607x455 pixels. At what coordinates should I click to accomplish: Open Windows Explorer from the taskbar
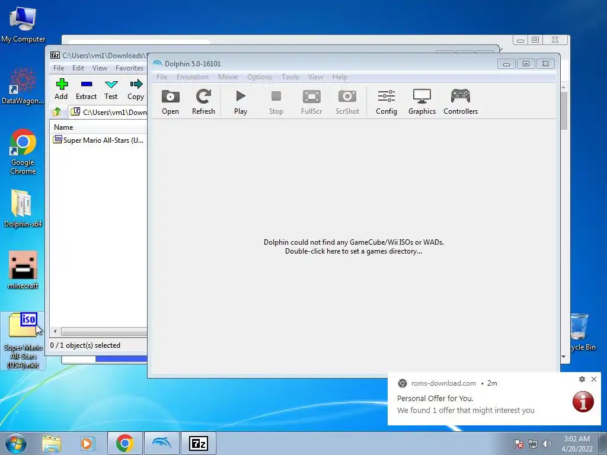point(52,443)
